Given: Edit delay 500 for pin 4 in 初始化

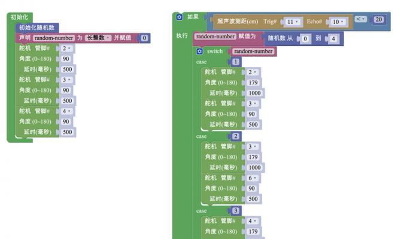Looking at the screenshot, I should pyautogui.click(x=67, y=132).
